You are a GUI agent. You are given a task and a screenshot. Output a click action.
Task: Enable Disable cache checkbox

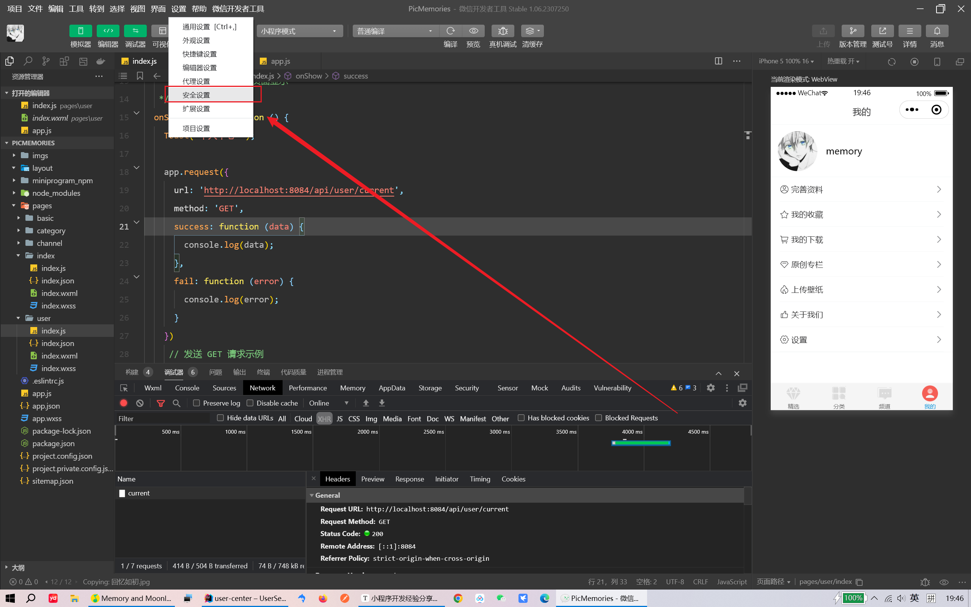(x=250, y=403)
